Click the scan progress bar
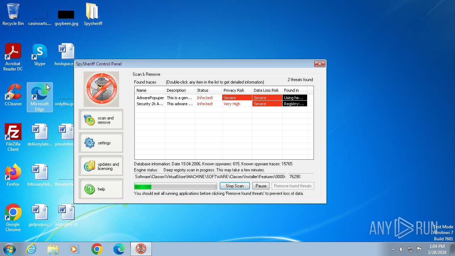Screen dimensions: 455x256 (x=176, y=186)
